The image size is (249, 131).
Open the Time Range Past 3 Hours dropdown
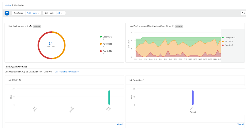pos(33,13)
